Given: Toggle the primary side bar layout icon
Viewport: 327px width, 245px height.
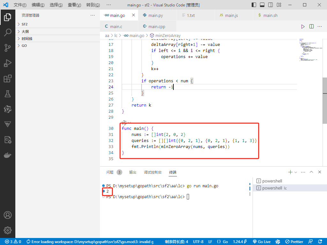Looking at the screenshot, I should point(254,5).
